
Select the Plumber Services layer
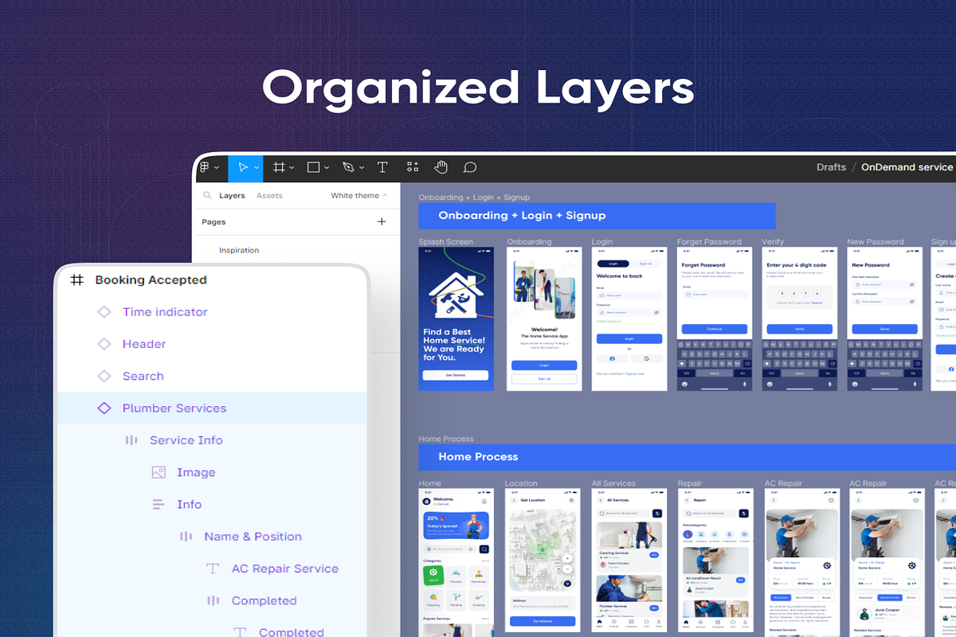(174, 408)
